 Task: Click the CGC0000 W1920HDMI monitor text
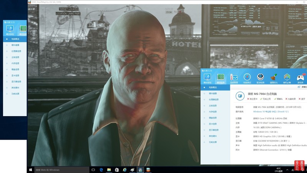tap(271, 141)
